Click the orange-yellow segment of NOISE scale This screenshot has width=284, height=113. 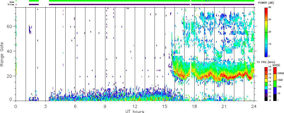275,77
